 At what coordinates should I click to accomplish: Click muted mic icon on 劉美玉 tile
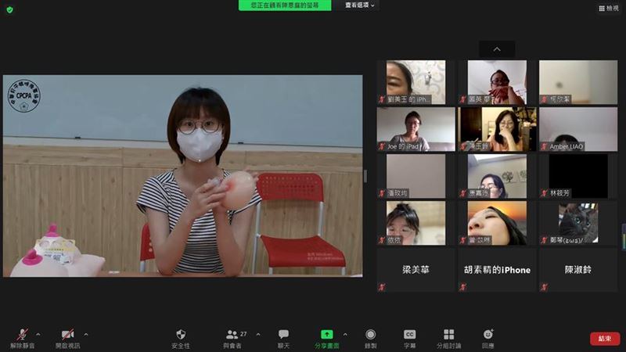tap(382, 99)
